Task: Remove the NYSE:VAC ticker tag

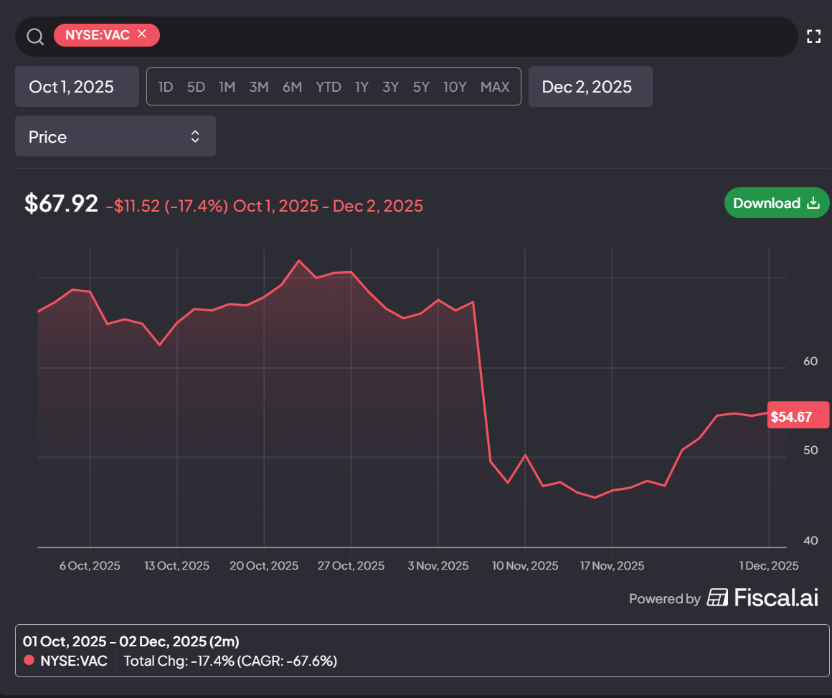Action: tap(142, 34)
